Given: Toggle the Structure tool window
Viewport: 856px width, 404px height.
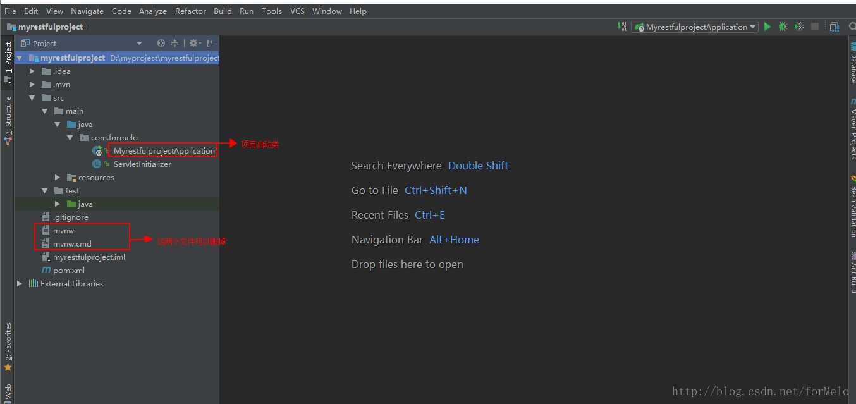Looking at the screenshot, I should (8, 120).
